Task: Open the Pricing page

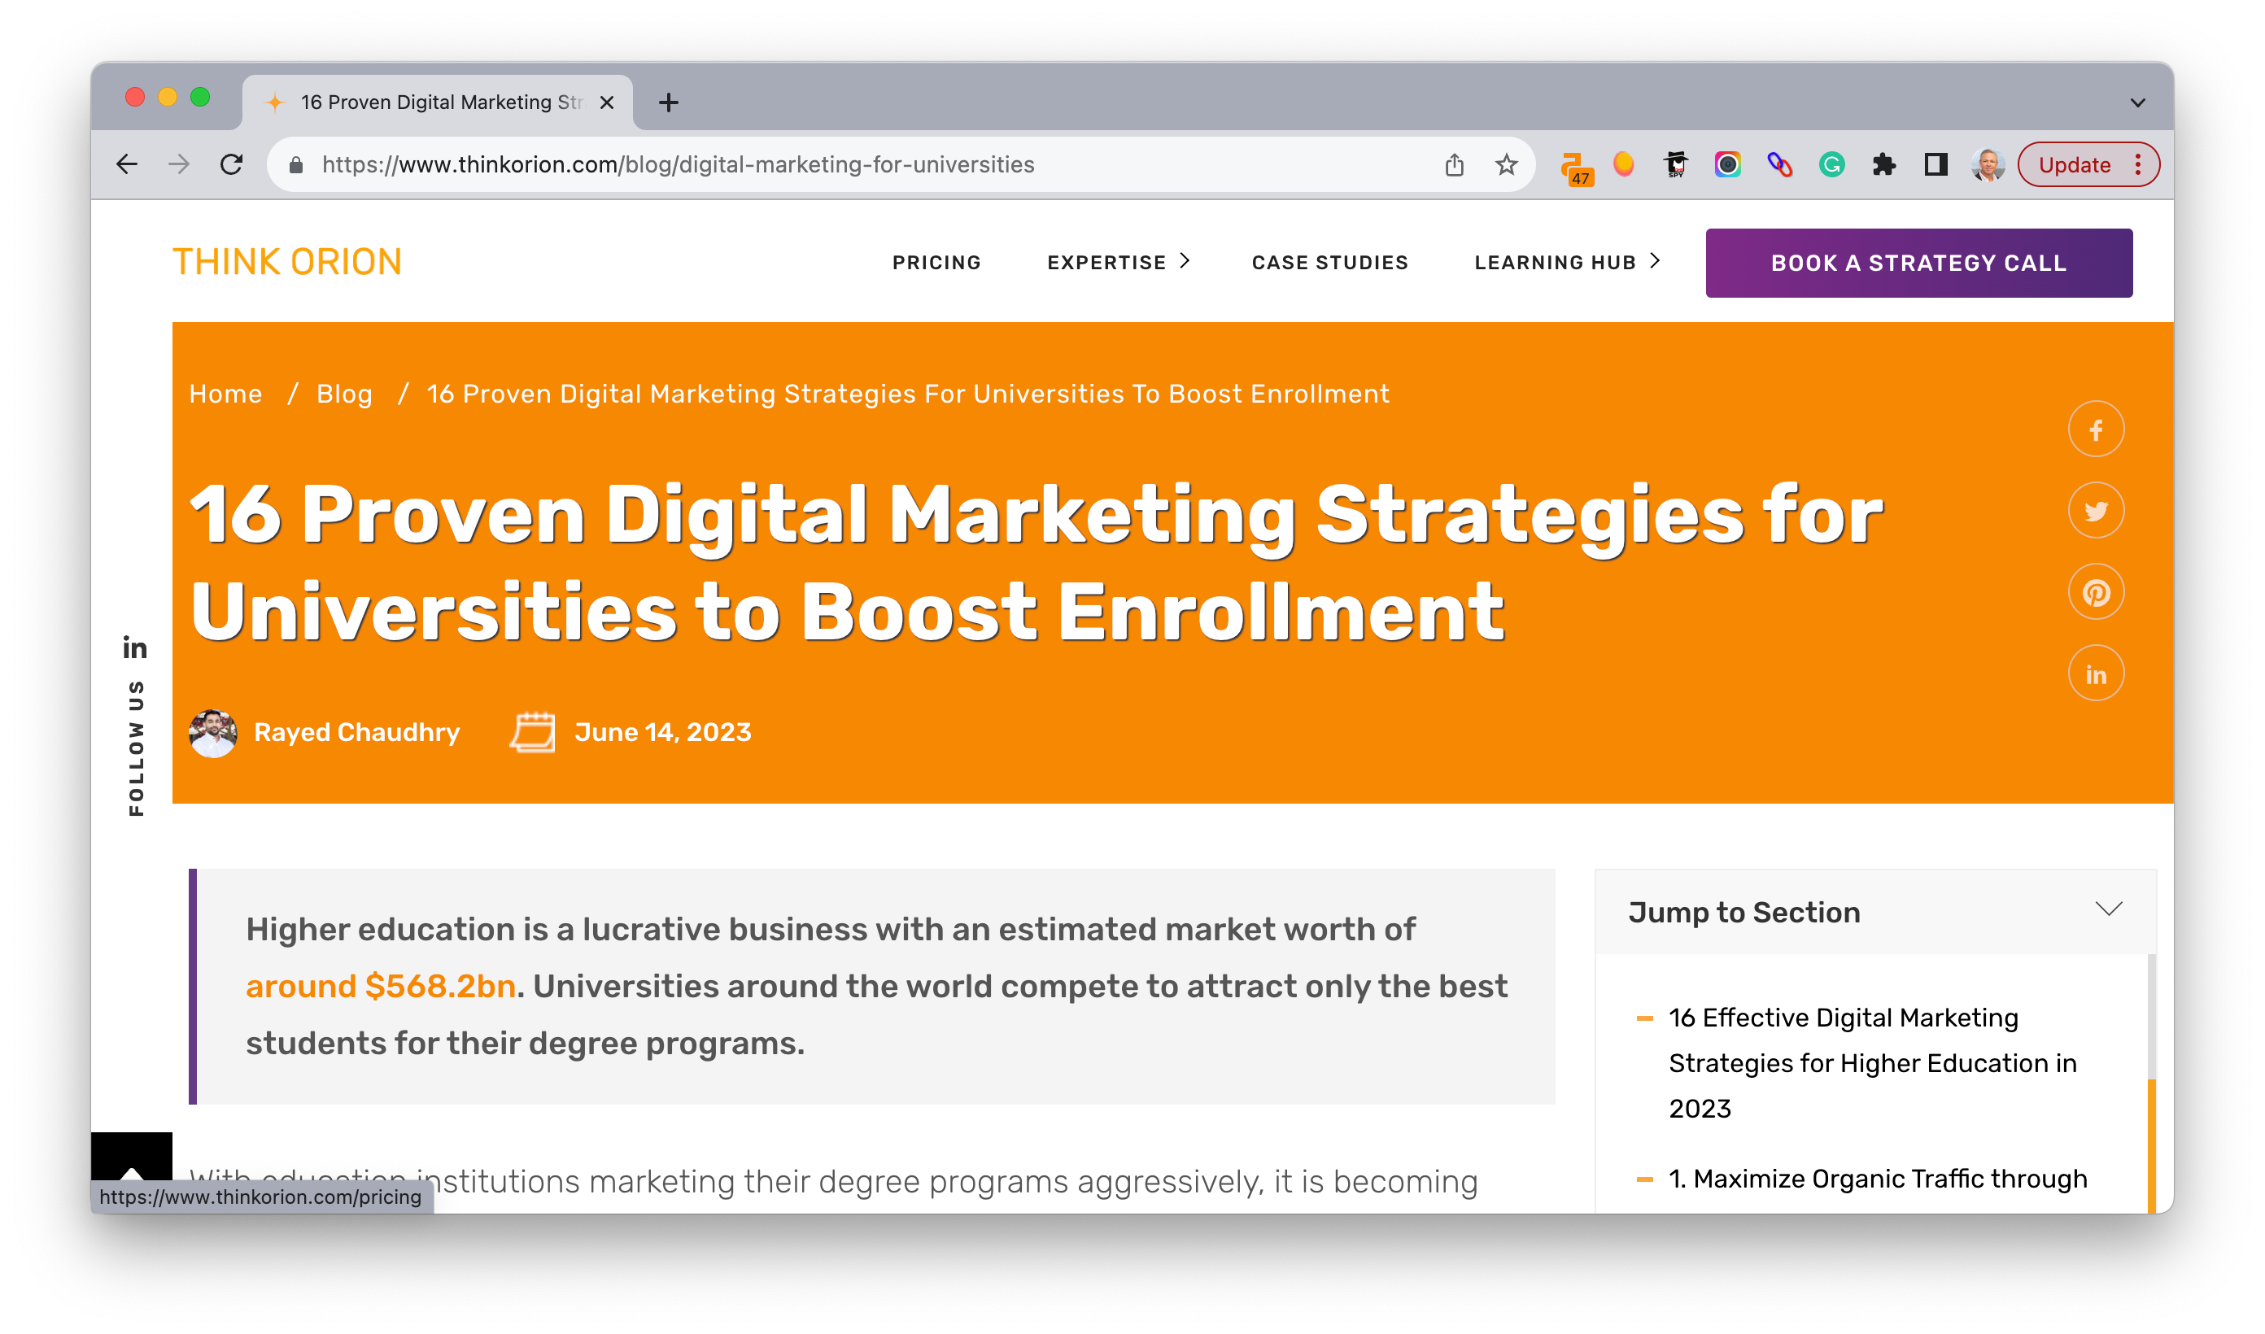Action: pyautogui.click(x=936, y=263)
